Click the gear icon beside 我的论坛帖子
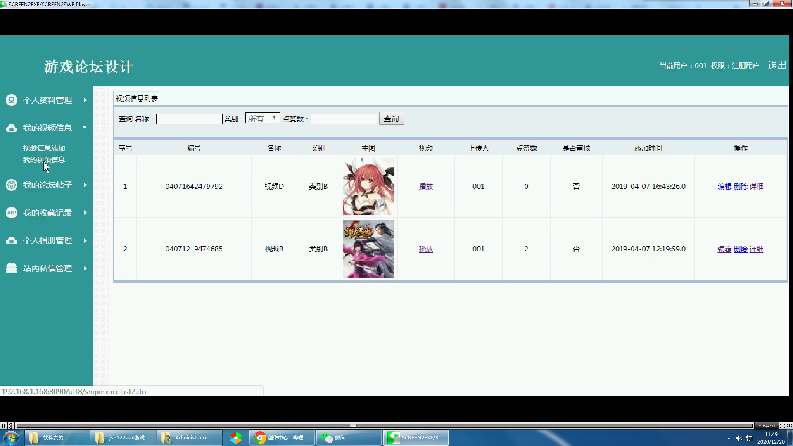This screenshot has height=446, width=793. tap(12, 185)
